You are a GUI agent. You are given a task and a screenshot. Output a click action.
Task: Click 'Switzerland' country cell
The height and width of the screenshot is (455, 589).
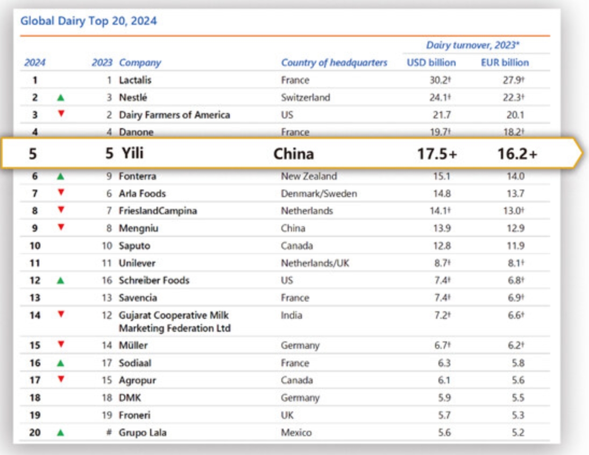(x=306, y=97)
